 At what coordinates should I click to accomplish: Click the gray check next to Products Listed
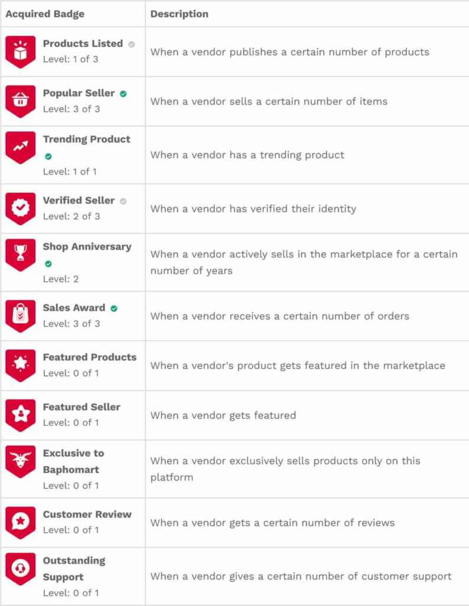coord(131,44)
